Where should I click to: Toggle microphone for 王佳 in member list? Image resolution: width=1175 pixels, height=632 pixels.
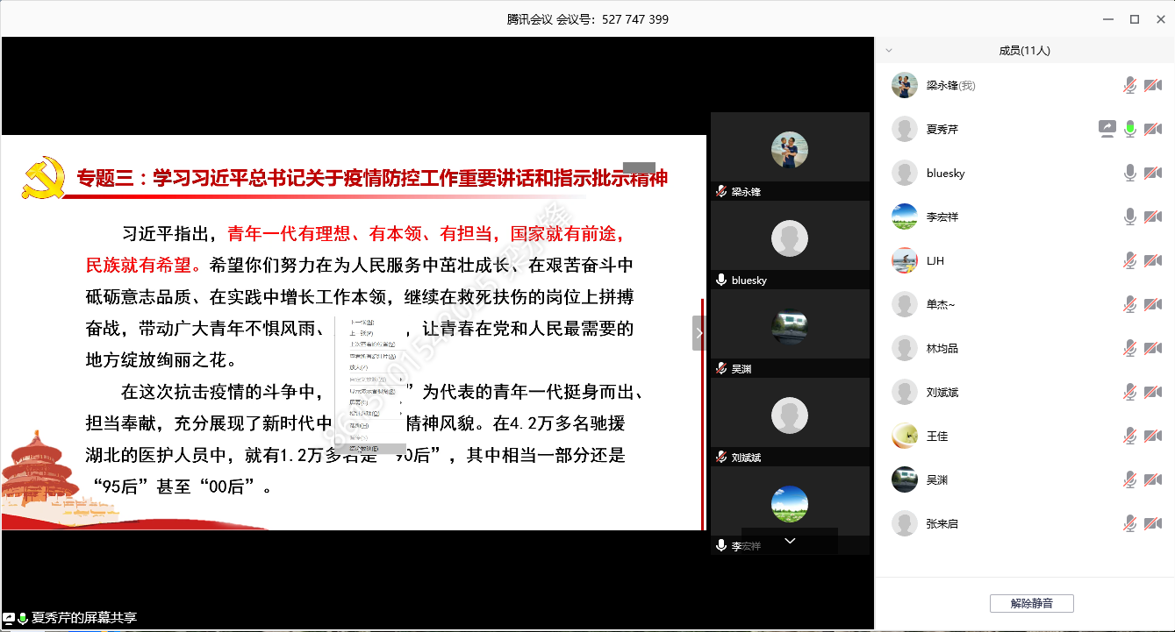coord(1130,436)
